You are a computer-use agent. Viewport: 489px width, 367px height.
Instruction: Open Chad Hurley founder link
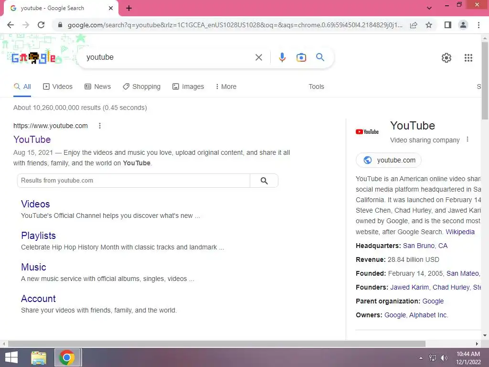click(451, 287)
